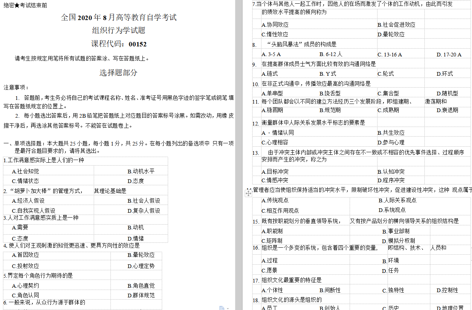This screenshot has width=472, height=310.
Task: Select option "A.目标冲突"
Action: [275, 172]
